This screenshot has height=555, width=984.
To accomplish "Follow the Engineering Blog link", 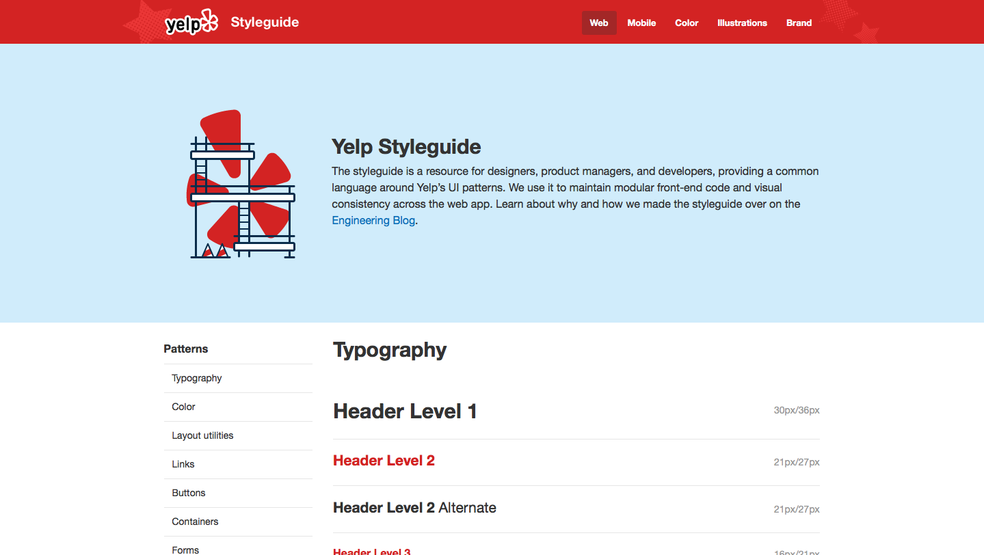I will tap(373, 220).
